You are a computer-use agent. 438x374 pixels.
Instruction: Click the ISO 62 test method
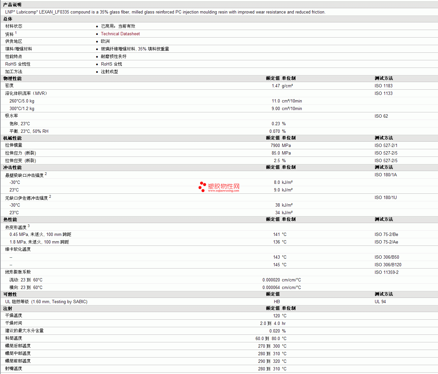pyautogui.click(x=381, y=116)
